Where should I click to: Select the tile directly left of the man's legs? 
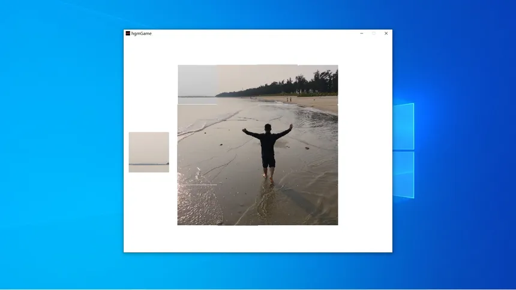238,165
